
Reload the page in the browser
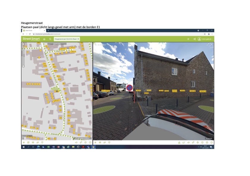(30, 34)
